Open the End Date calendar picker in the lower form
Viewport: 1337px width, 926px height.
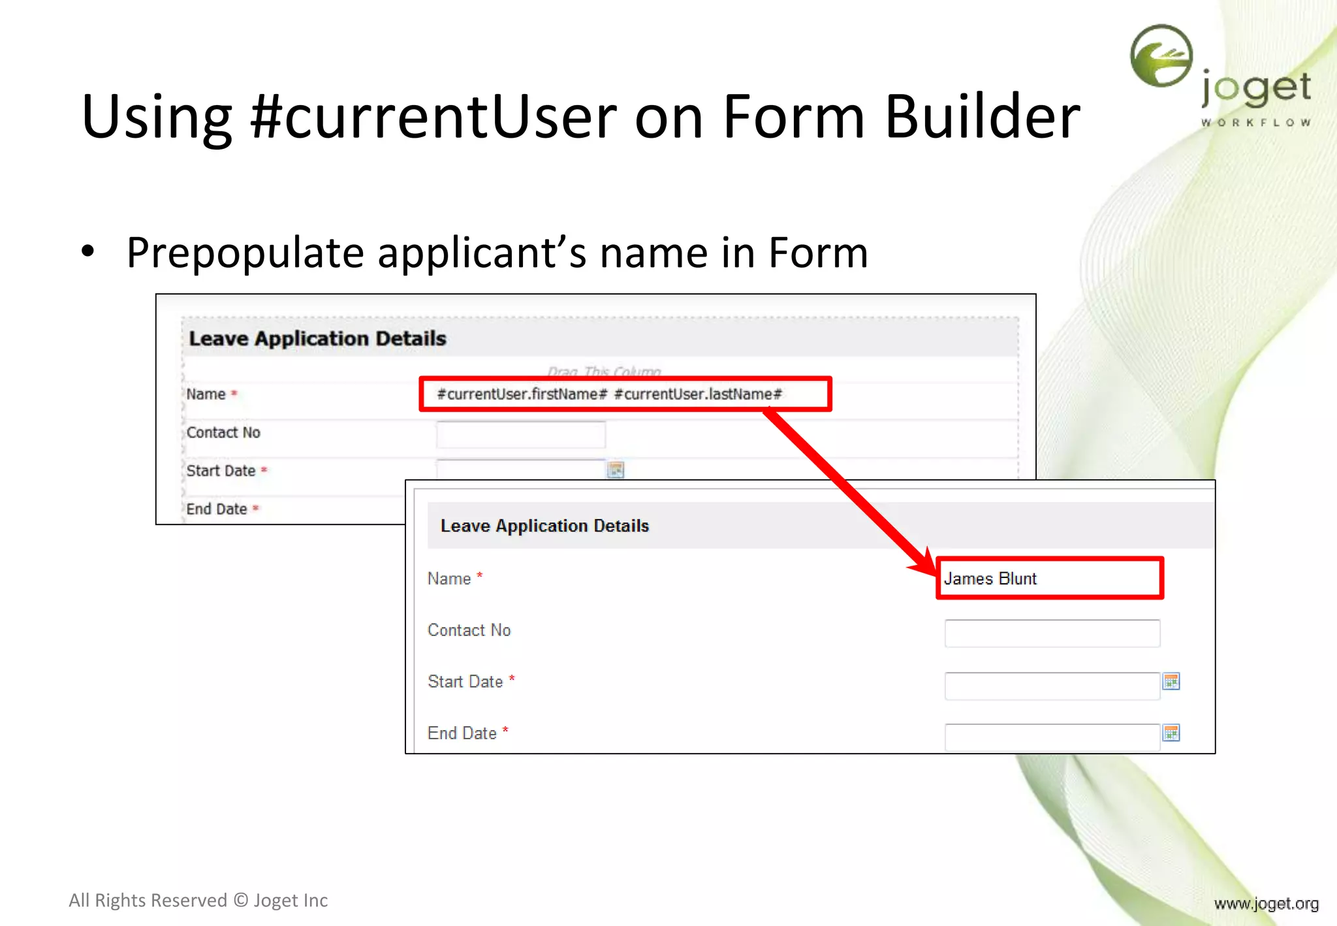pos(1171,733)
